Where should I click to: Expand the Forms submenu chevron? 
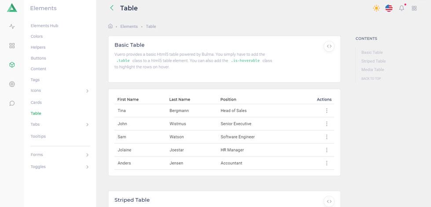click(x=88, y=155)
